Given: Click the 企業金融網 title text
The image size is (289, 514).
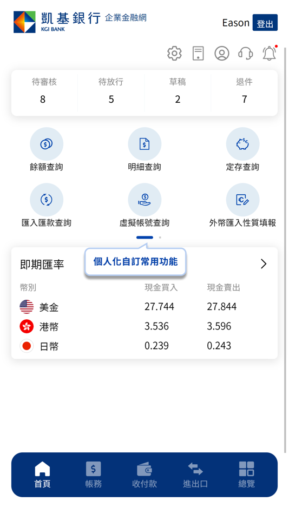Looking at the screenshot, I should tap(126, 18).
